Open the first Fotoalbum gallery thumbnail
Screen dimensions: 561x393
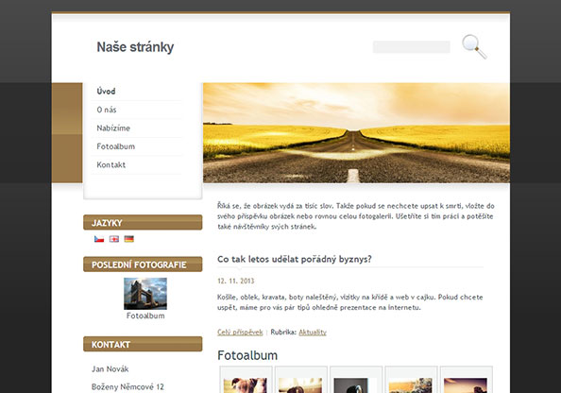tap(246, 380)
